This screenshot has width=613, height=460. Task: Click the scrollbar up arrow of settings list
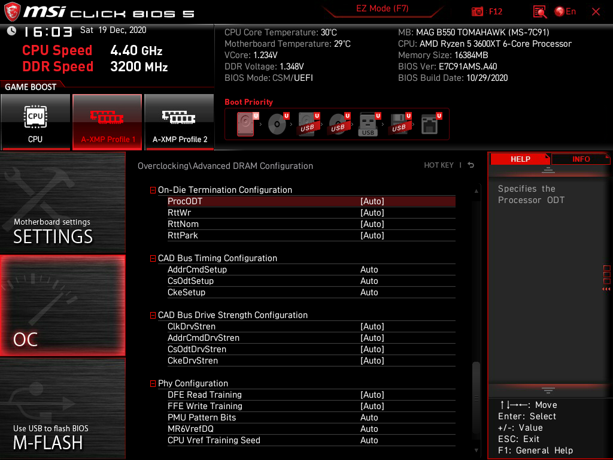[476, 191]
